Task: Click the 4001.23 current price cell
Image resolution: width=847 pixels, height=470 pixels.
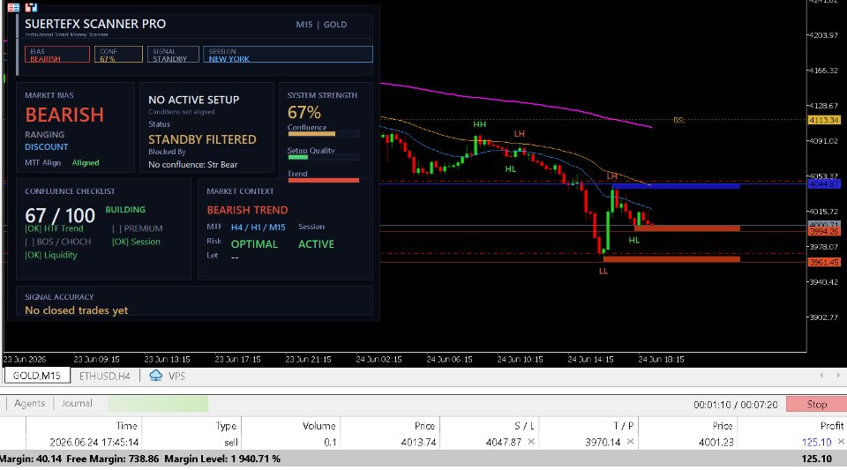Action: click(716, 442)
